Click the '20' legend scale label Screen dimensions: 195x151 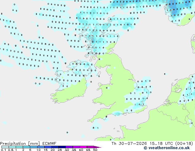click(x=53, y=150)
